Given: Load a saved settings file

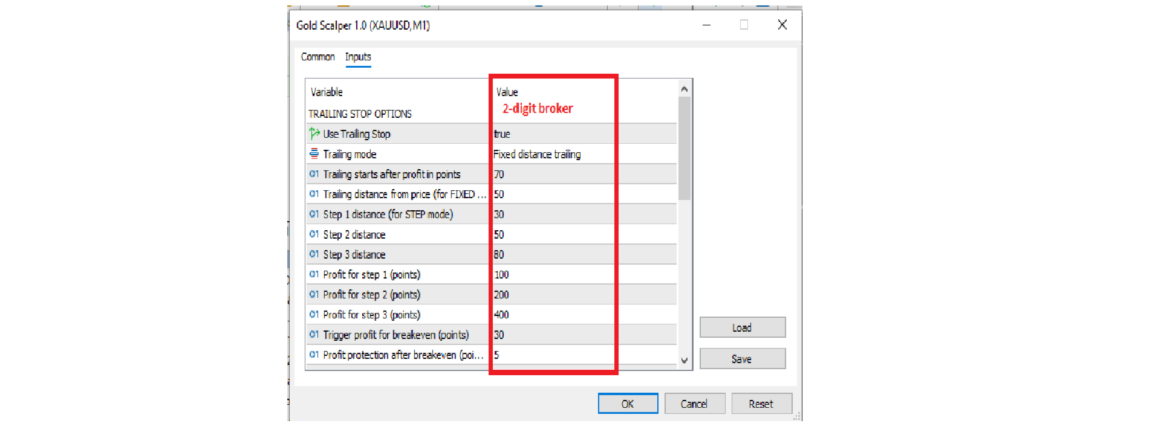Looking at the screenshot, I should coord(743,327).
